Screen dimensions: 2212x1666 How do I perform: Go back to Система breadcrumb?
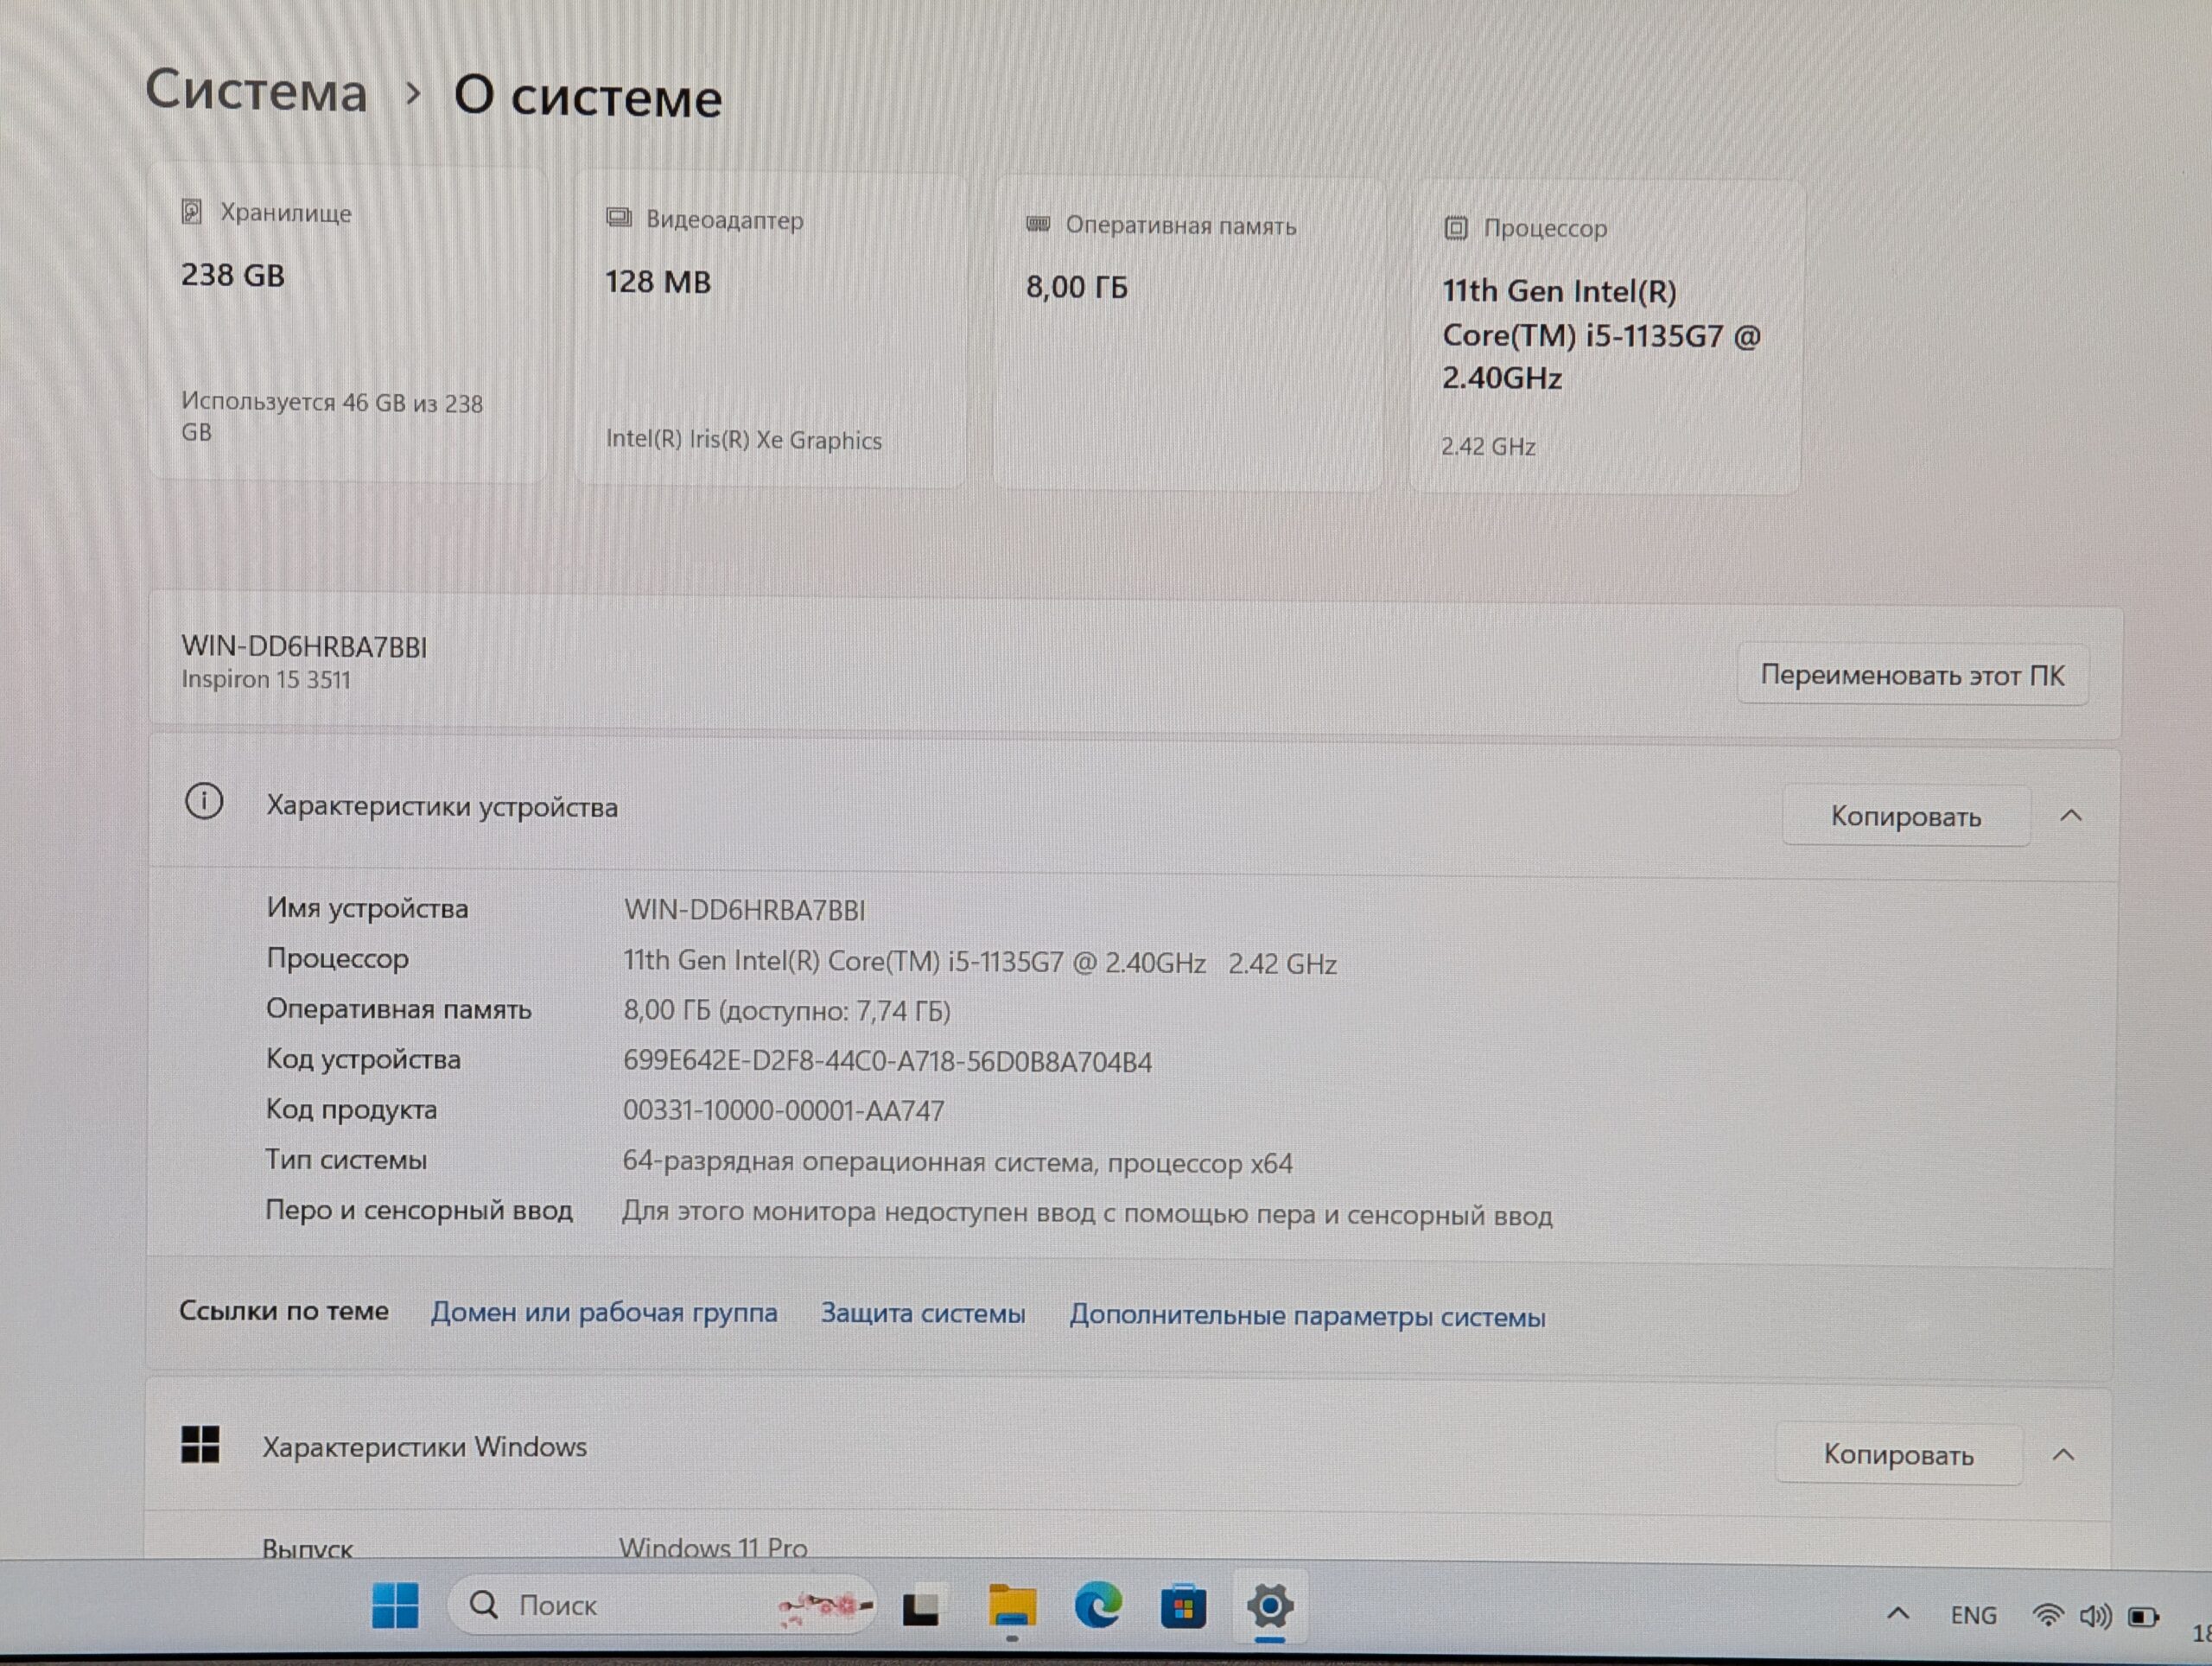pyautogui.click(x=256, y=92)
